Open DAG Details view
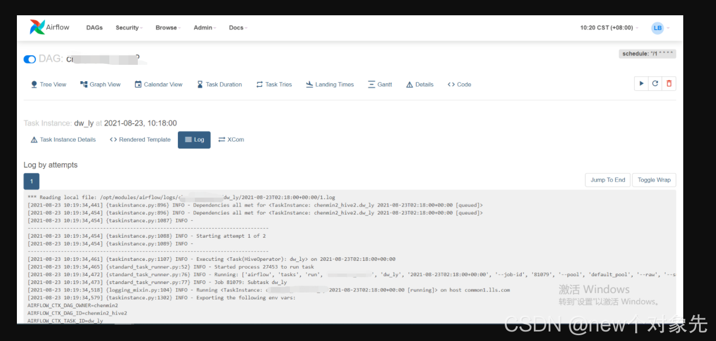The width and height of the screenshot is (716, 341). click(420, 84)
